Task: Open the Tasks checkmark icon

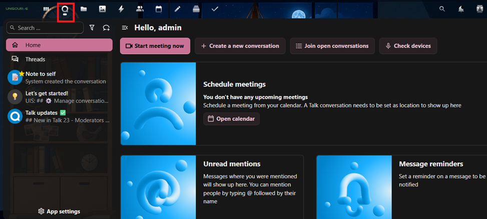Action: (x=215, y=9)
